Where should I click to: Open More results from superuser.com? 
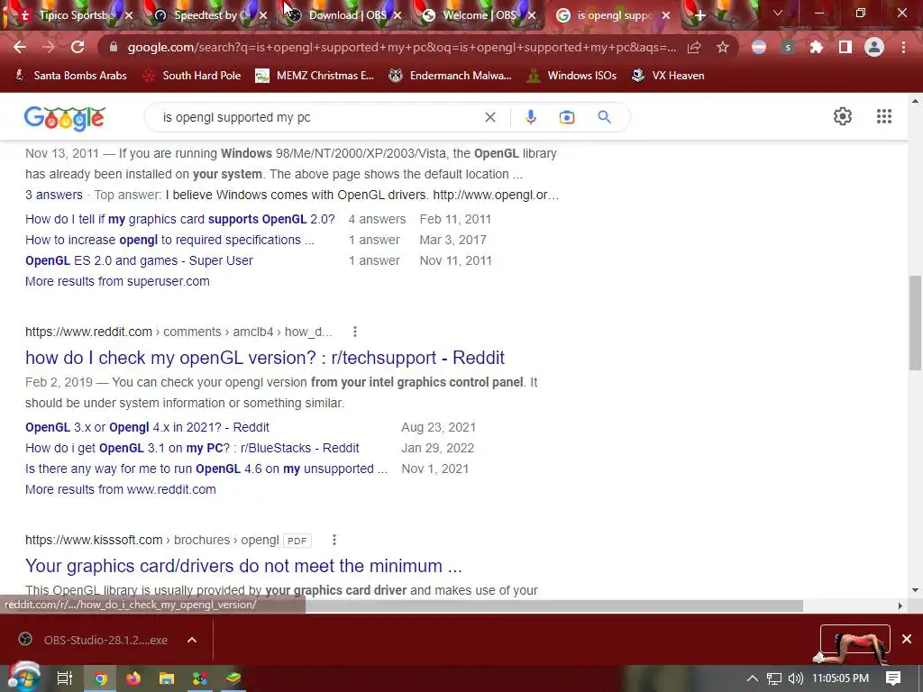(x=117, y=281)
